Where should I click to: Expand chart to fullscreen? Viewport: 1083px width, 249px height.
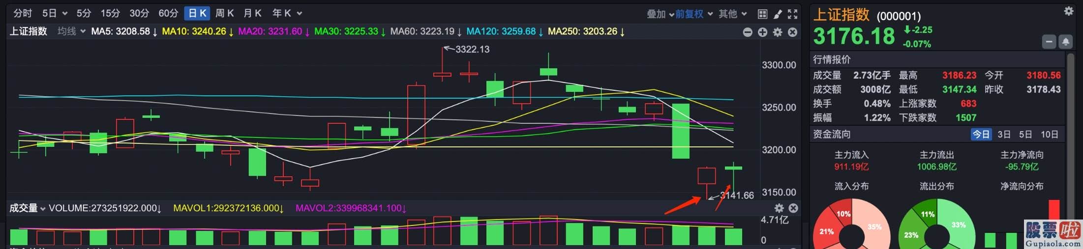[792, 14]
